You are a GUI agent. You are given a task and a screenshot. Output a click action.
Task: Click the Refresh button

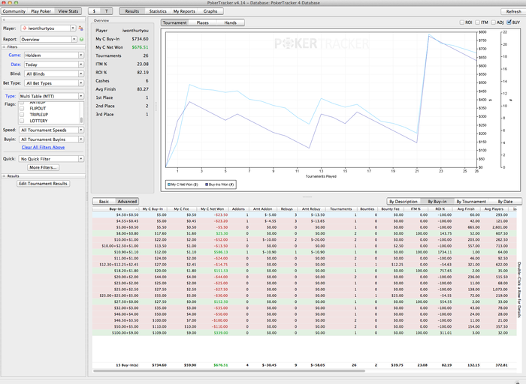pyautogui.click(x=513, y=11)
